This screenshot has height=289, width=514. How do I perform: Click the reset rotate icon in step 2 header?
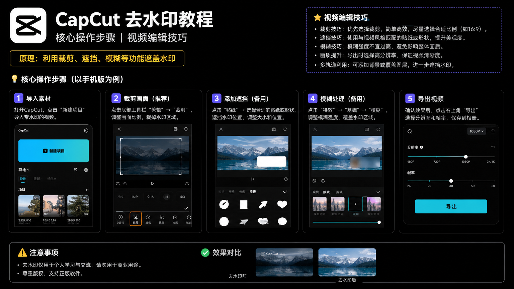(x=186, y=129)
